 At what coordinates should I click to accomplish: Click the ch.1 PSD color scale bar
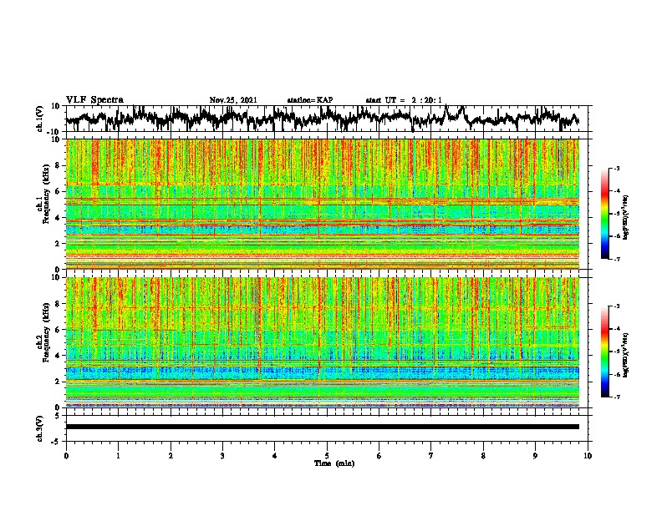click(604, 214)
